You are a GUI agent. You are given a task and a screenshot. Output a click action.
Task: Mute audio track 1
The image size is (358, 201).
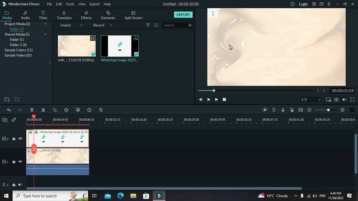[x=20, y=185]
